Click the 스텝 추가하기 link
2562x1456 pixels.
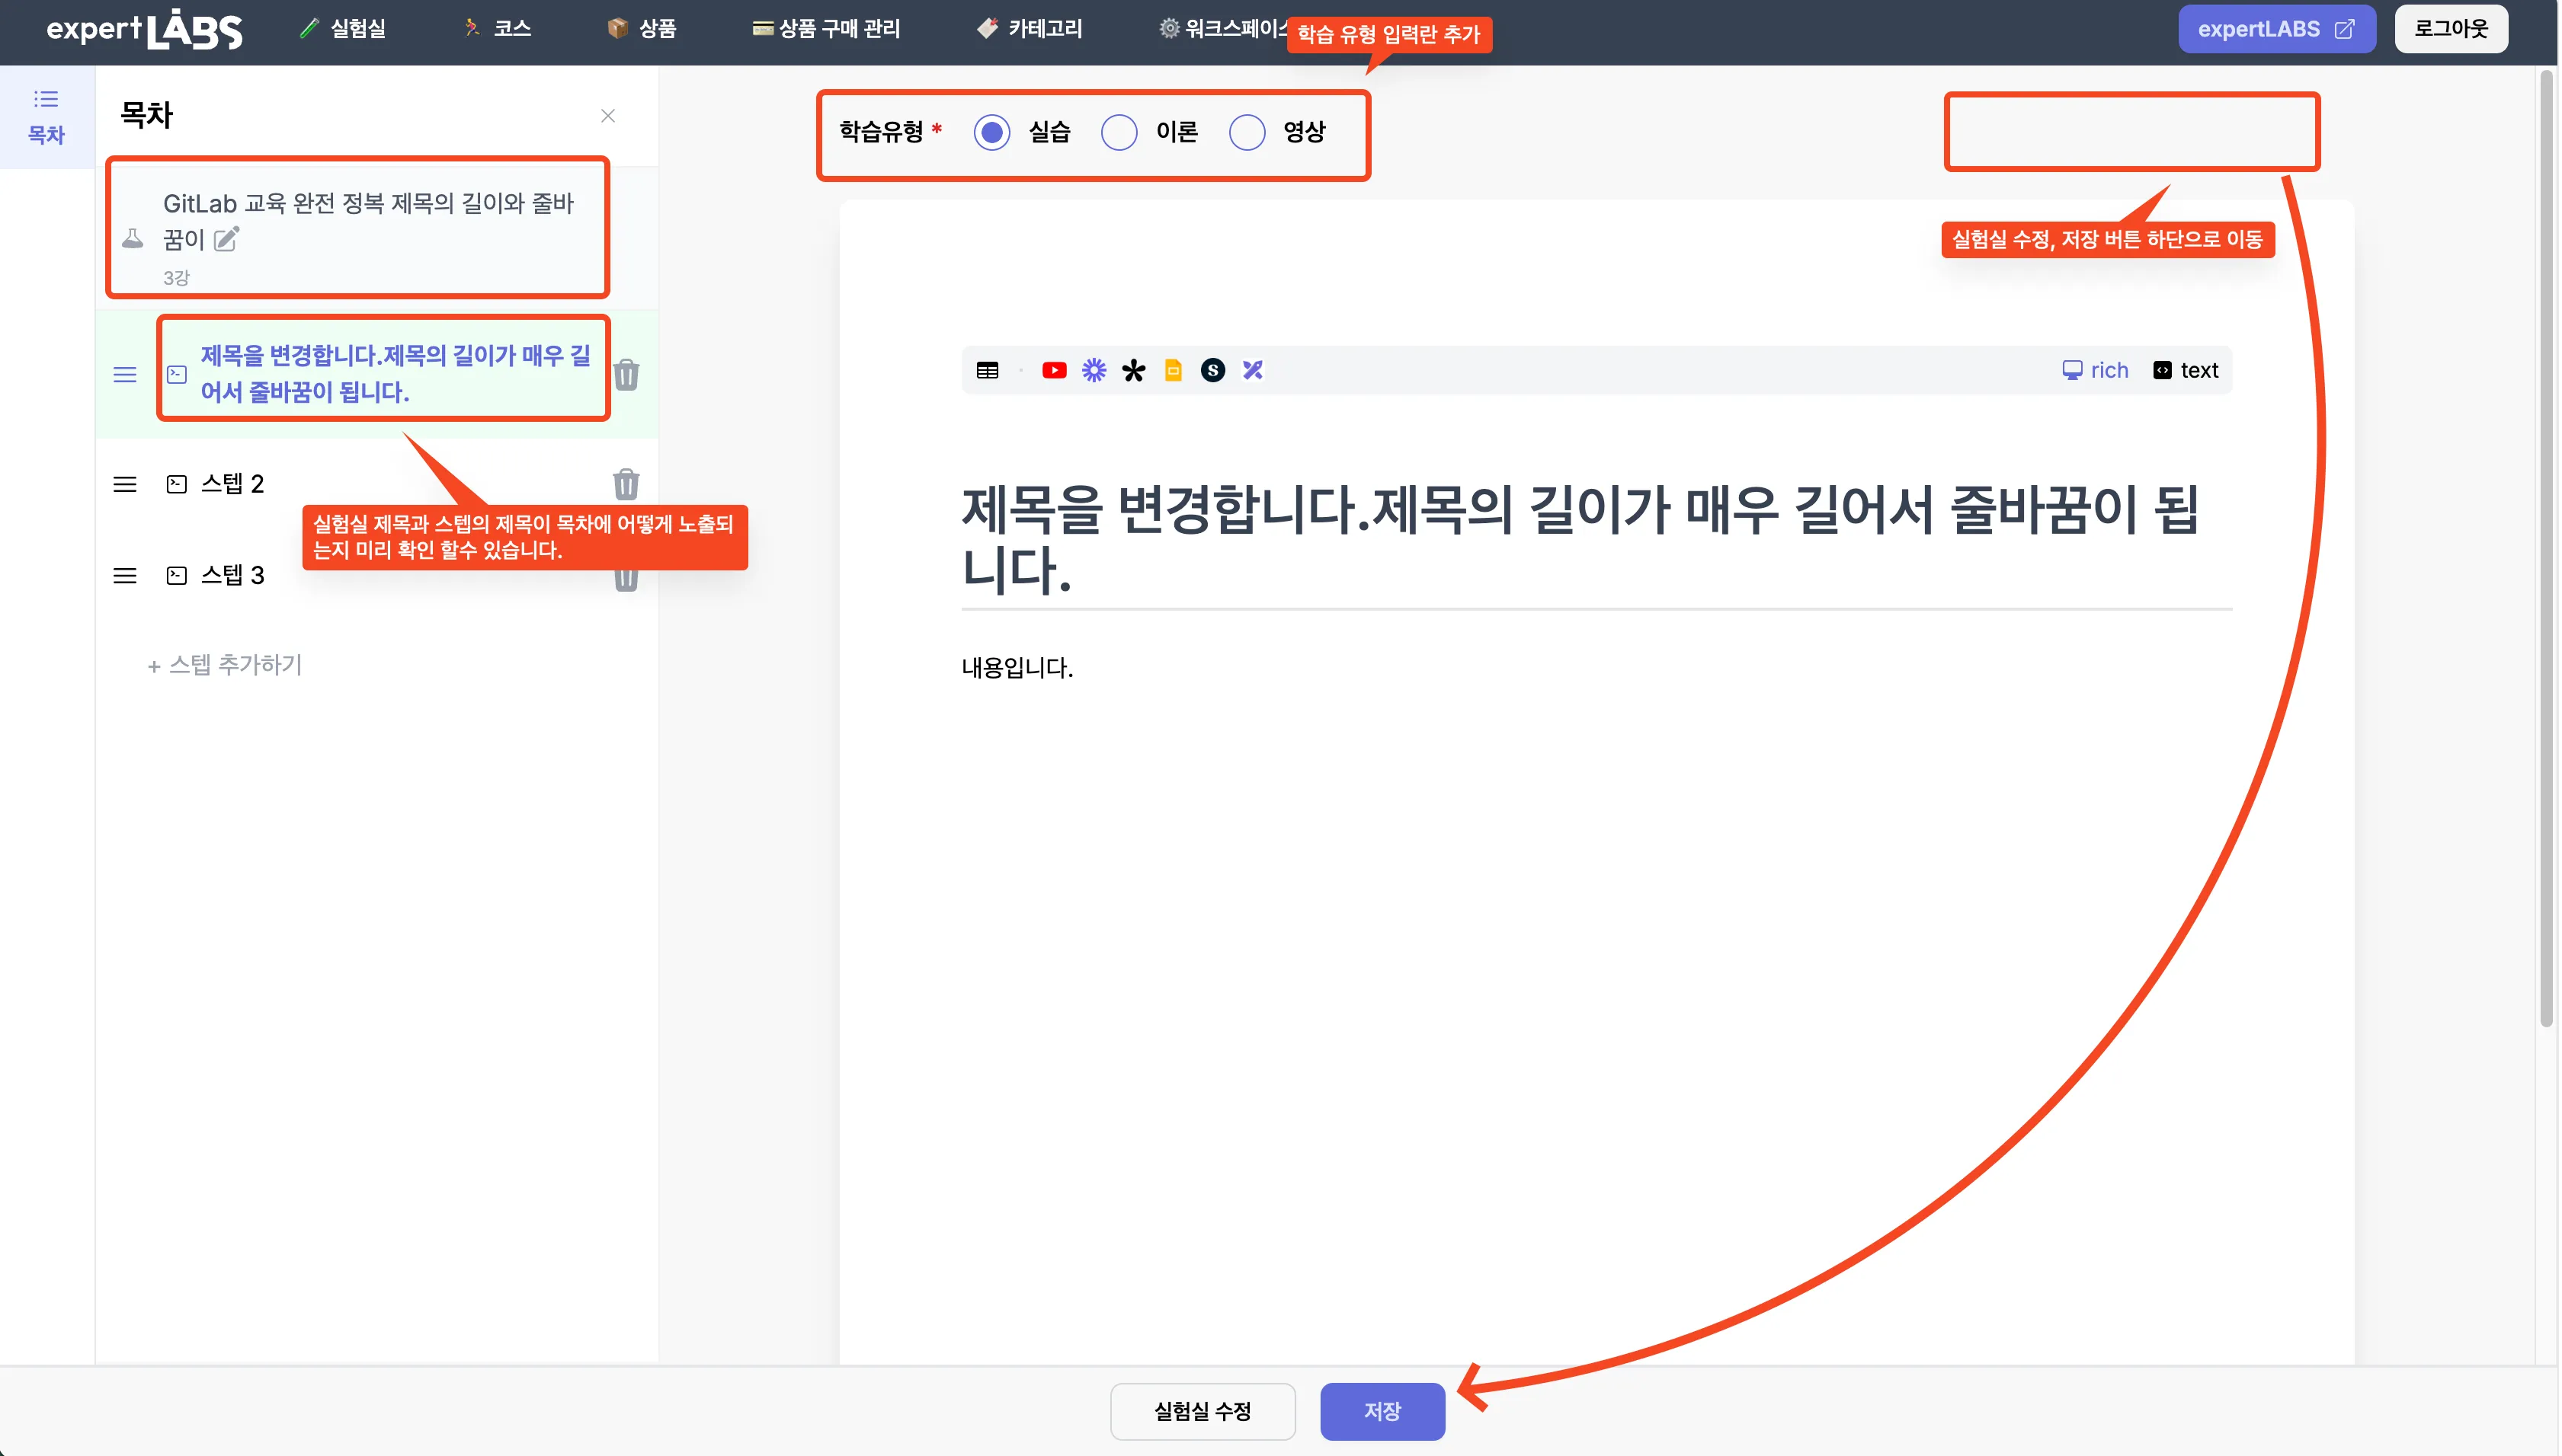tap(225, 665)
